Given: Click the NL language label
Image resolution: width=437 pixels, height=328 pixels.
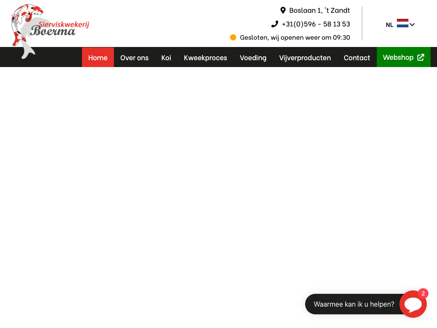Looking at the screenshot, I should click(389, 25).
